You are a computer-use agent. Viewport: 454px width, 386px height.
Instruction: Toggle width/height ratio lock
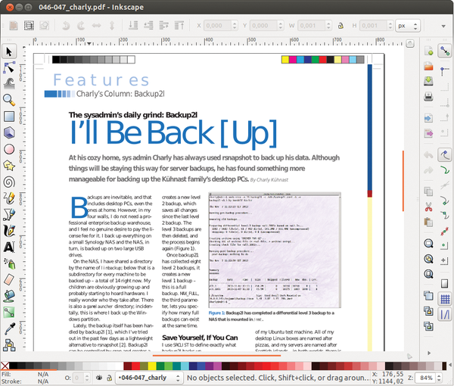point(340,26)
